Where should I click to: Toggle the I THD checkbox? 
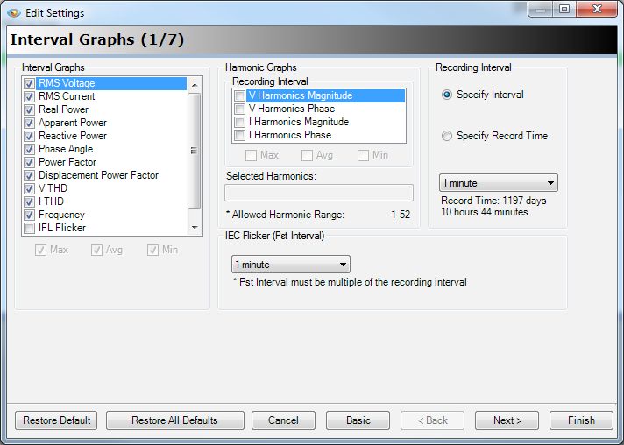pyautogui.click(x=29, y=201)
